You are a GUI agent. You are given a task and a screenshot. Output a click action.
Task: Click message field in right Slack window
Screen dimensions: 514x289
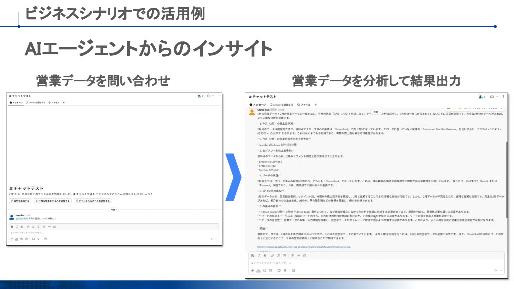(x=375, y=263)
